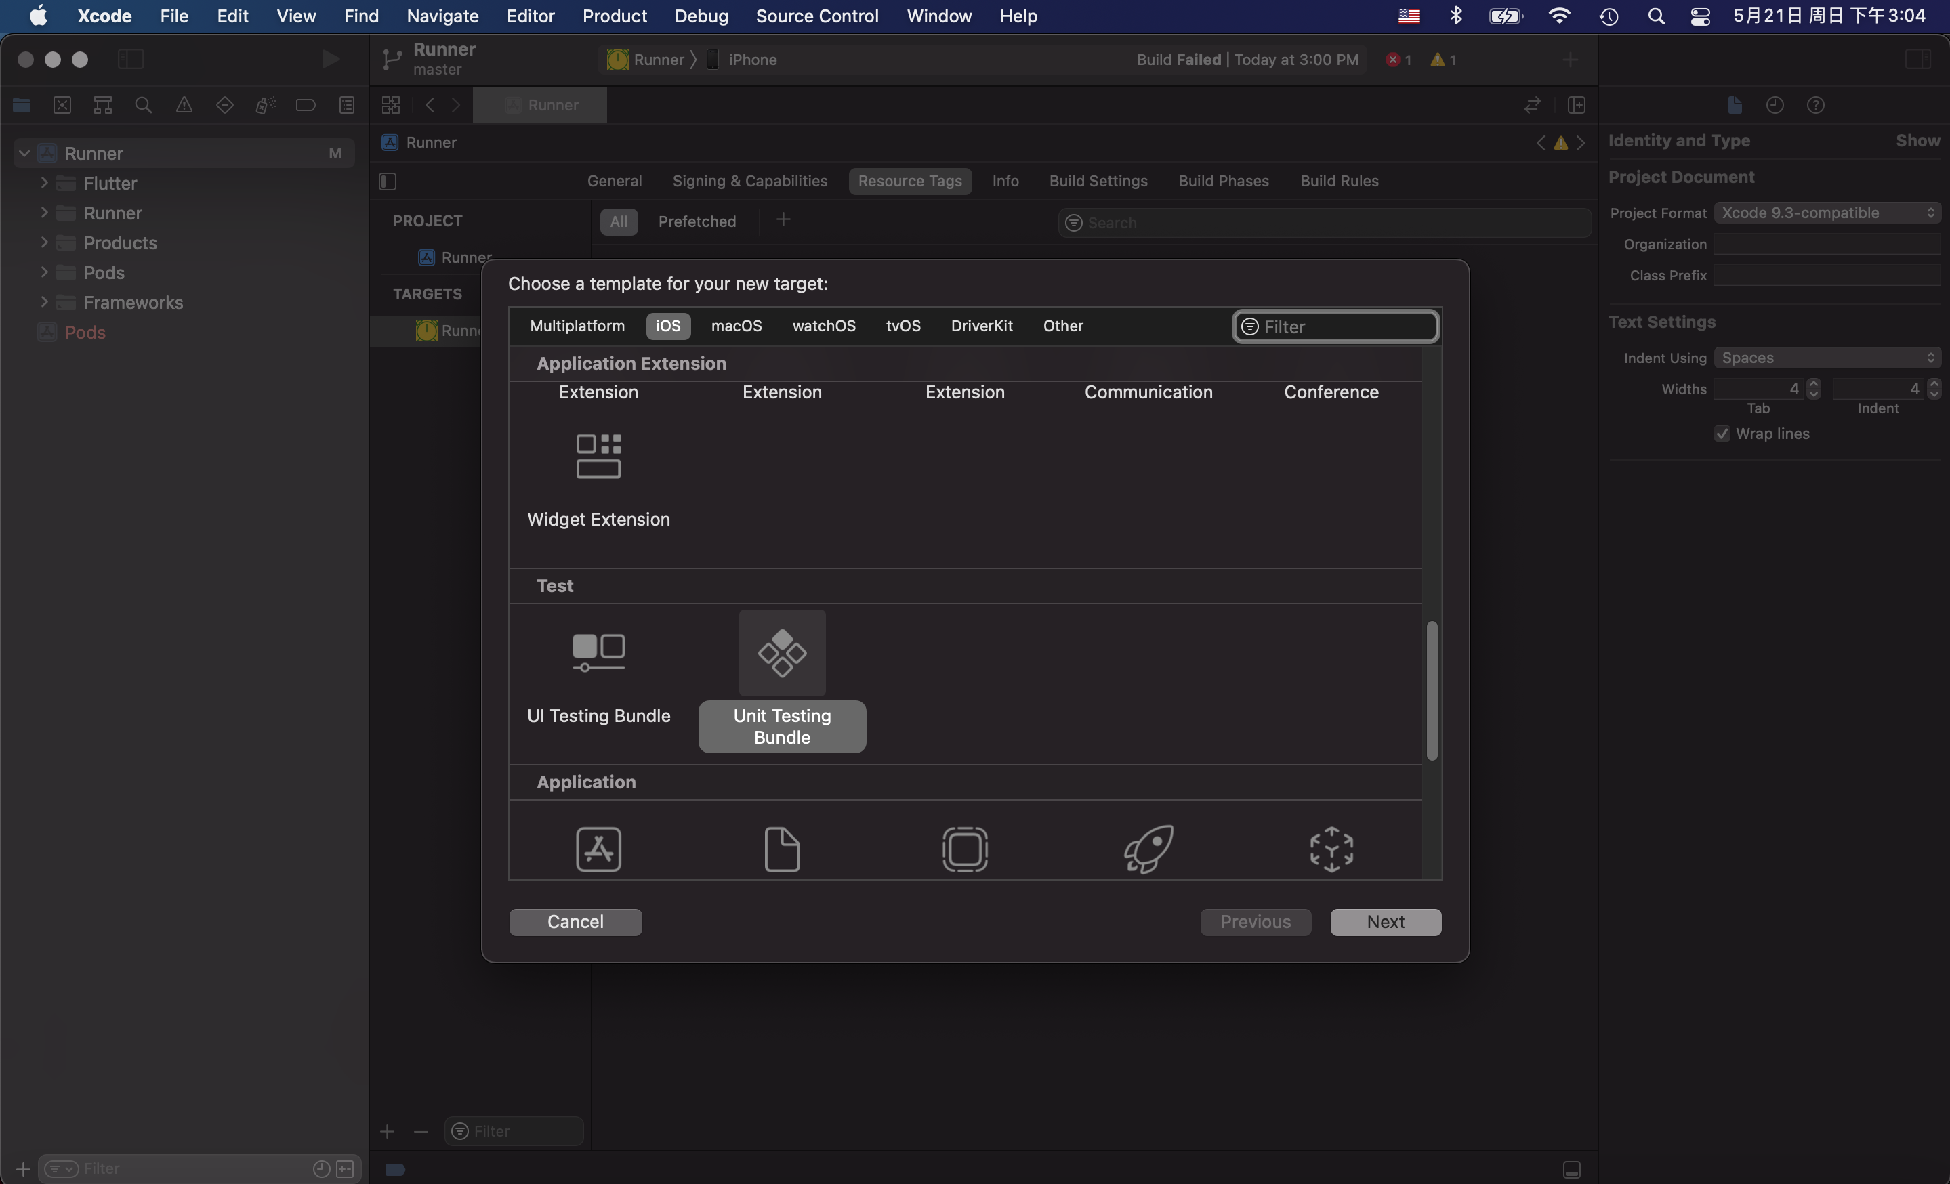Screen dimensions: 1950x1184
Task: Open the Project Format dropdown
Action: point(1827,213)
